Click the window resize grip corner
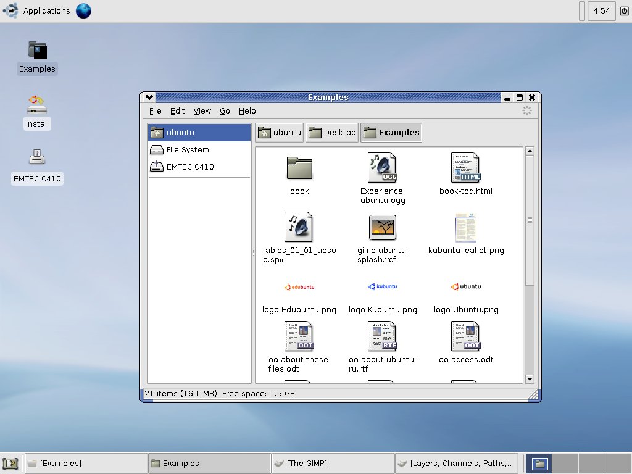632x474 pixels. click(533, 394)
